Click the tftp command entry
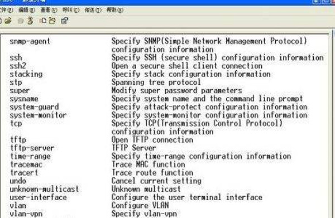The width and height of the screenshot is (335, 218). pos(18,140)
